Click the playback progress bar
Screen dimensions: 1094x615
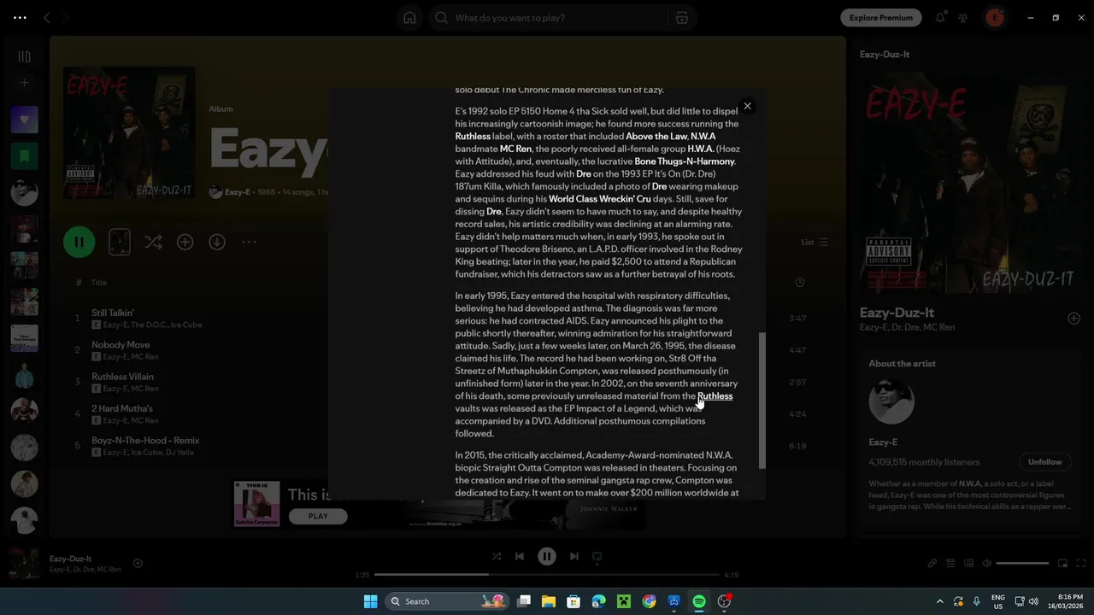[547, 575]
